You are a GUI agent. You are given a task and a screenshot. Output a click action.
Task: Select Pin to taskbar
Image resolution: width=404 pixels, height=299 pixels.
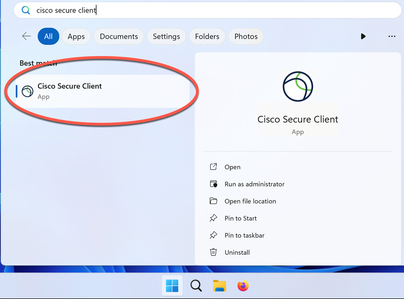click(244, 235)
